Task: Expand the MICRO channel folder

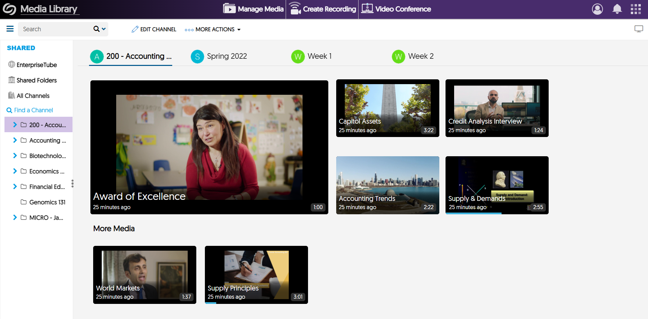Action: 15,217
